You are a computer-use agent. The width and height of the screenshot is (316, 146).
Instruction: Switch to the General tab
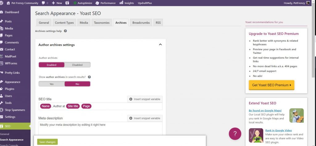[44, 22]
